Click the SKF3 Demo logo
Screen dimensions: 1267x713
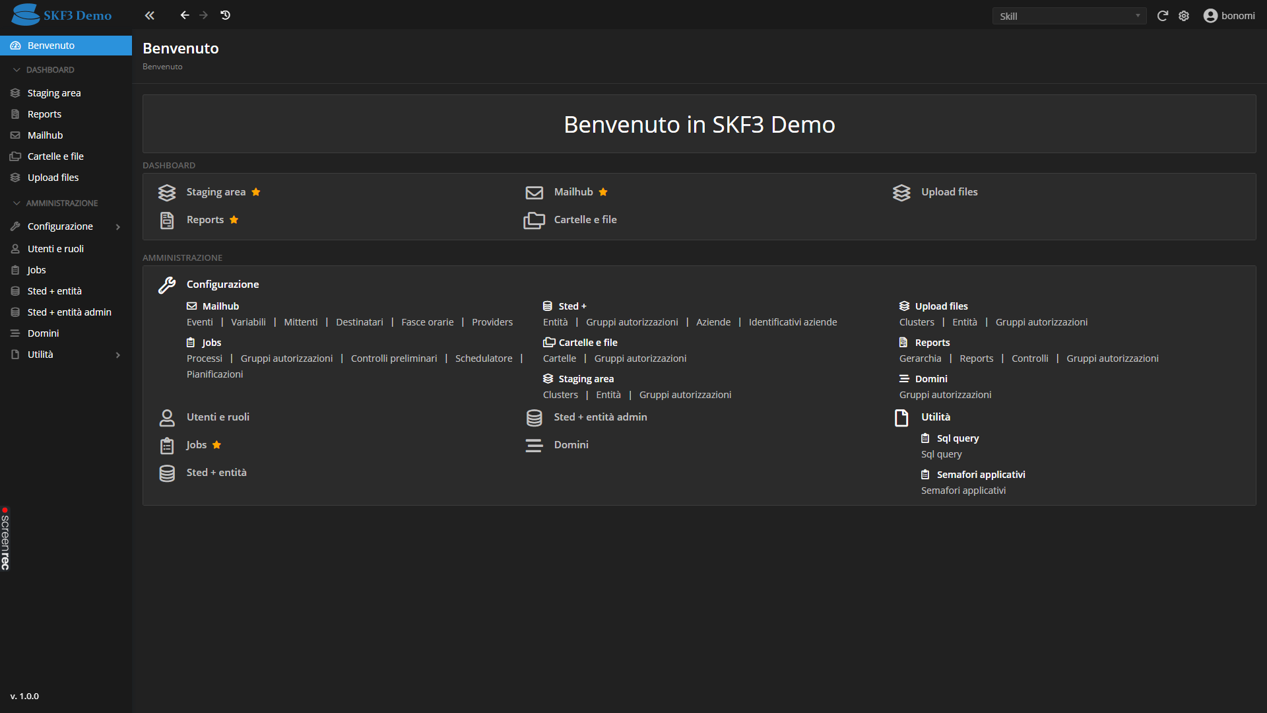(x=61, y=15)
